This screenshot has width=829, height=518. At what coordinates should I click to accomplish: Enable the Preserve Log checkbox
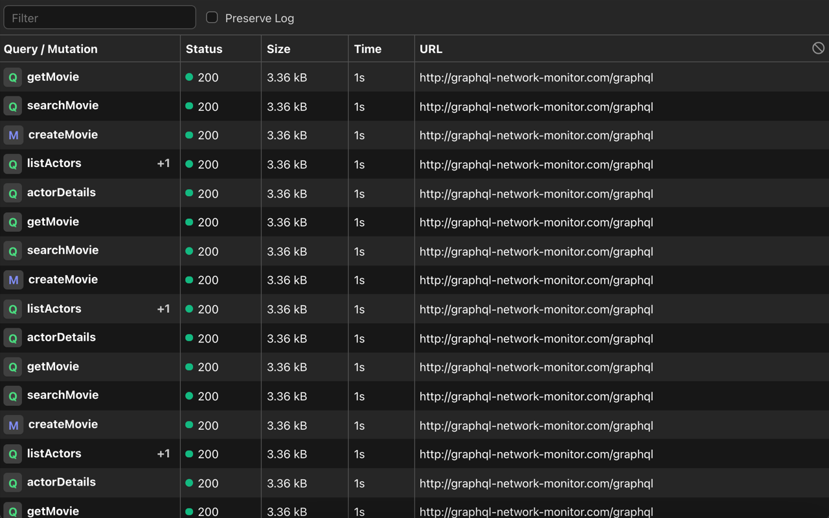(x=210, y=17)
